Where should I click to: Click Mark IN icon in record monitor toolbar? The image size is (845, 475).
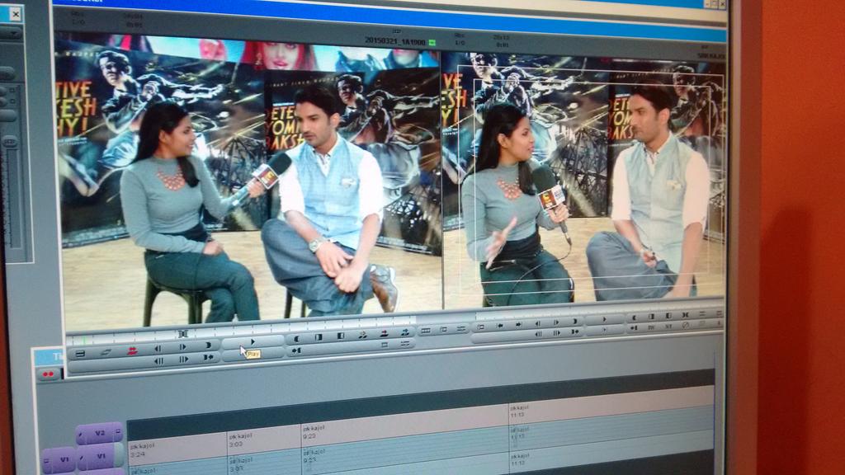(x=635, y=317)
